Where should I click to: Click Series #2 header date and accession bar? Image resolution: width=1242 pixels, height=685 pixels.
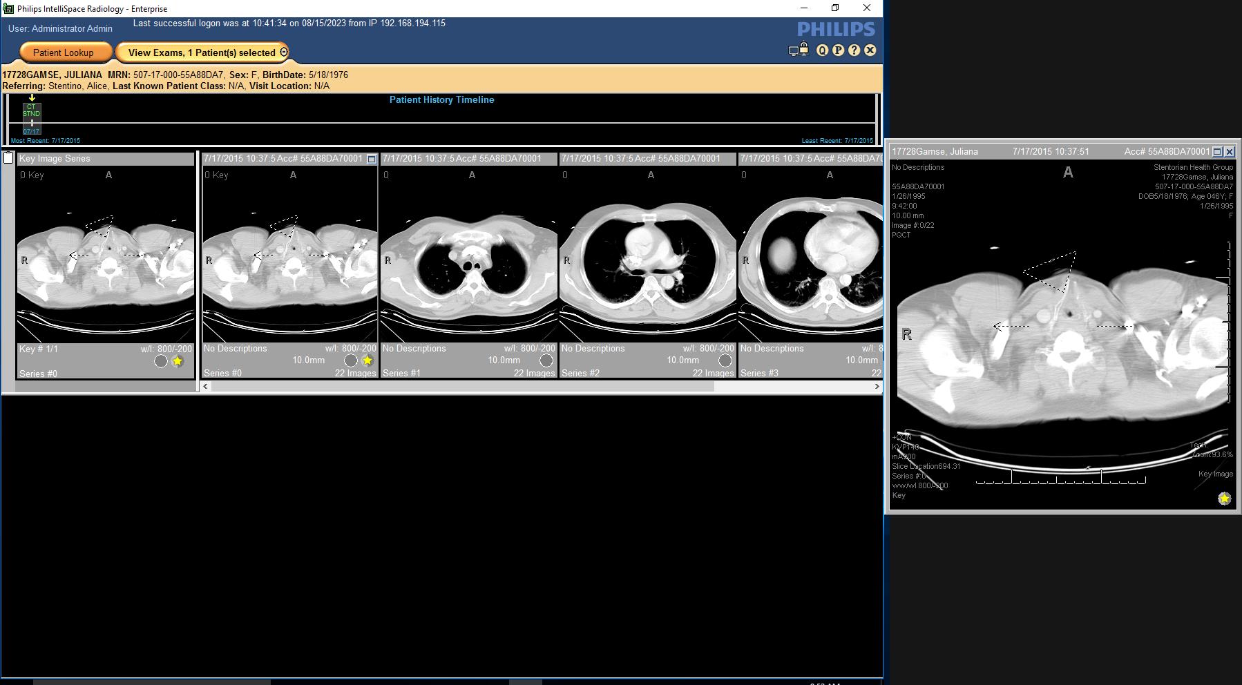click(648, 159)
